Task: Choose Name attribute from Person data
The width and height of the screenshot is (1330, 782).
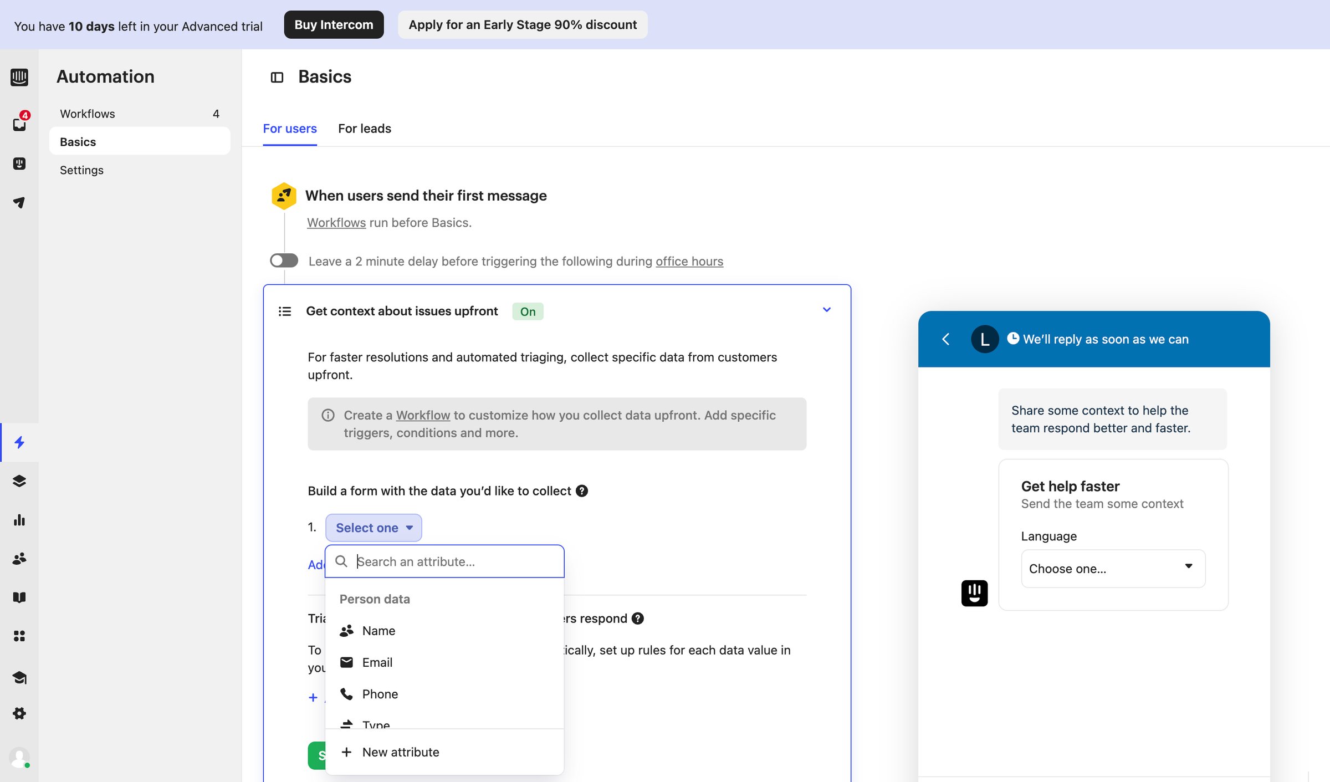Action: (x=444, y=631)
